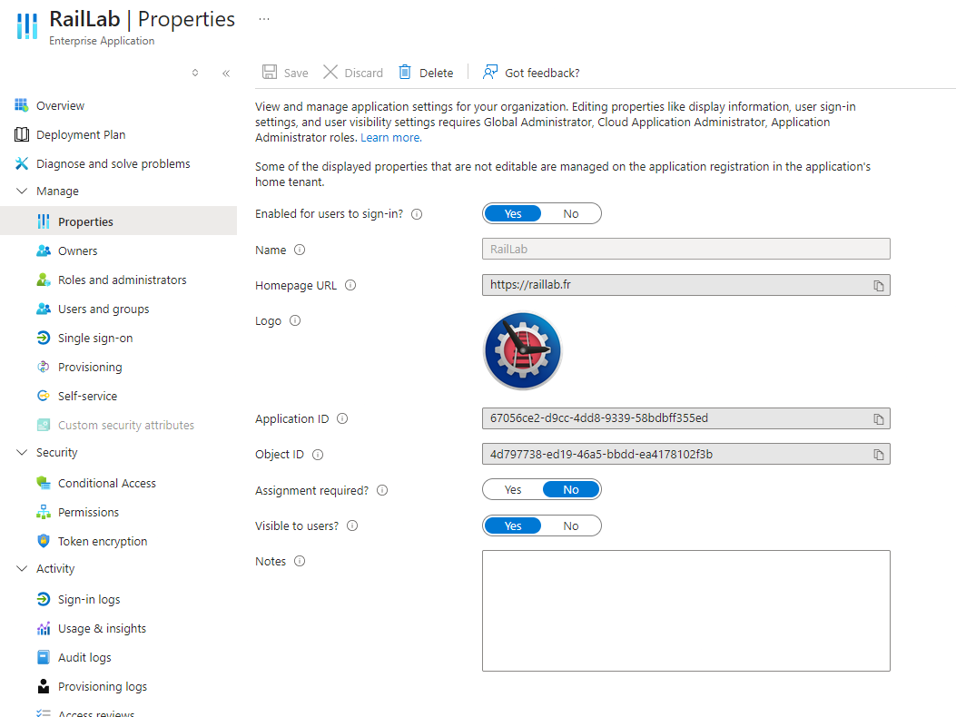Viewport: 956px width, 717px height.
Task: Click the Delete trash icon
Action: coord(405,73)
